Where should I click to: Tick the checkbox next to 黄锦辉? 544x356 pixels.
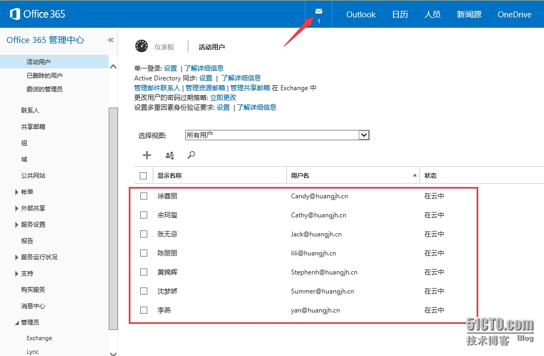tap(143, 272)
